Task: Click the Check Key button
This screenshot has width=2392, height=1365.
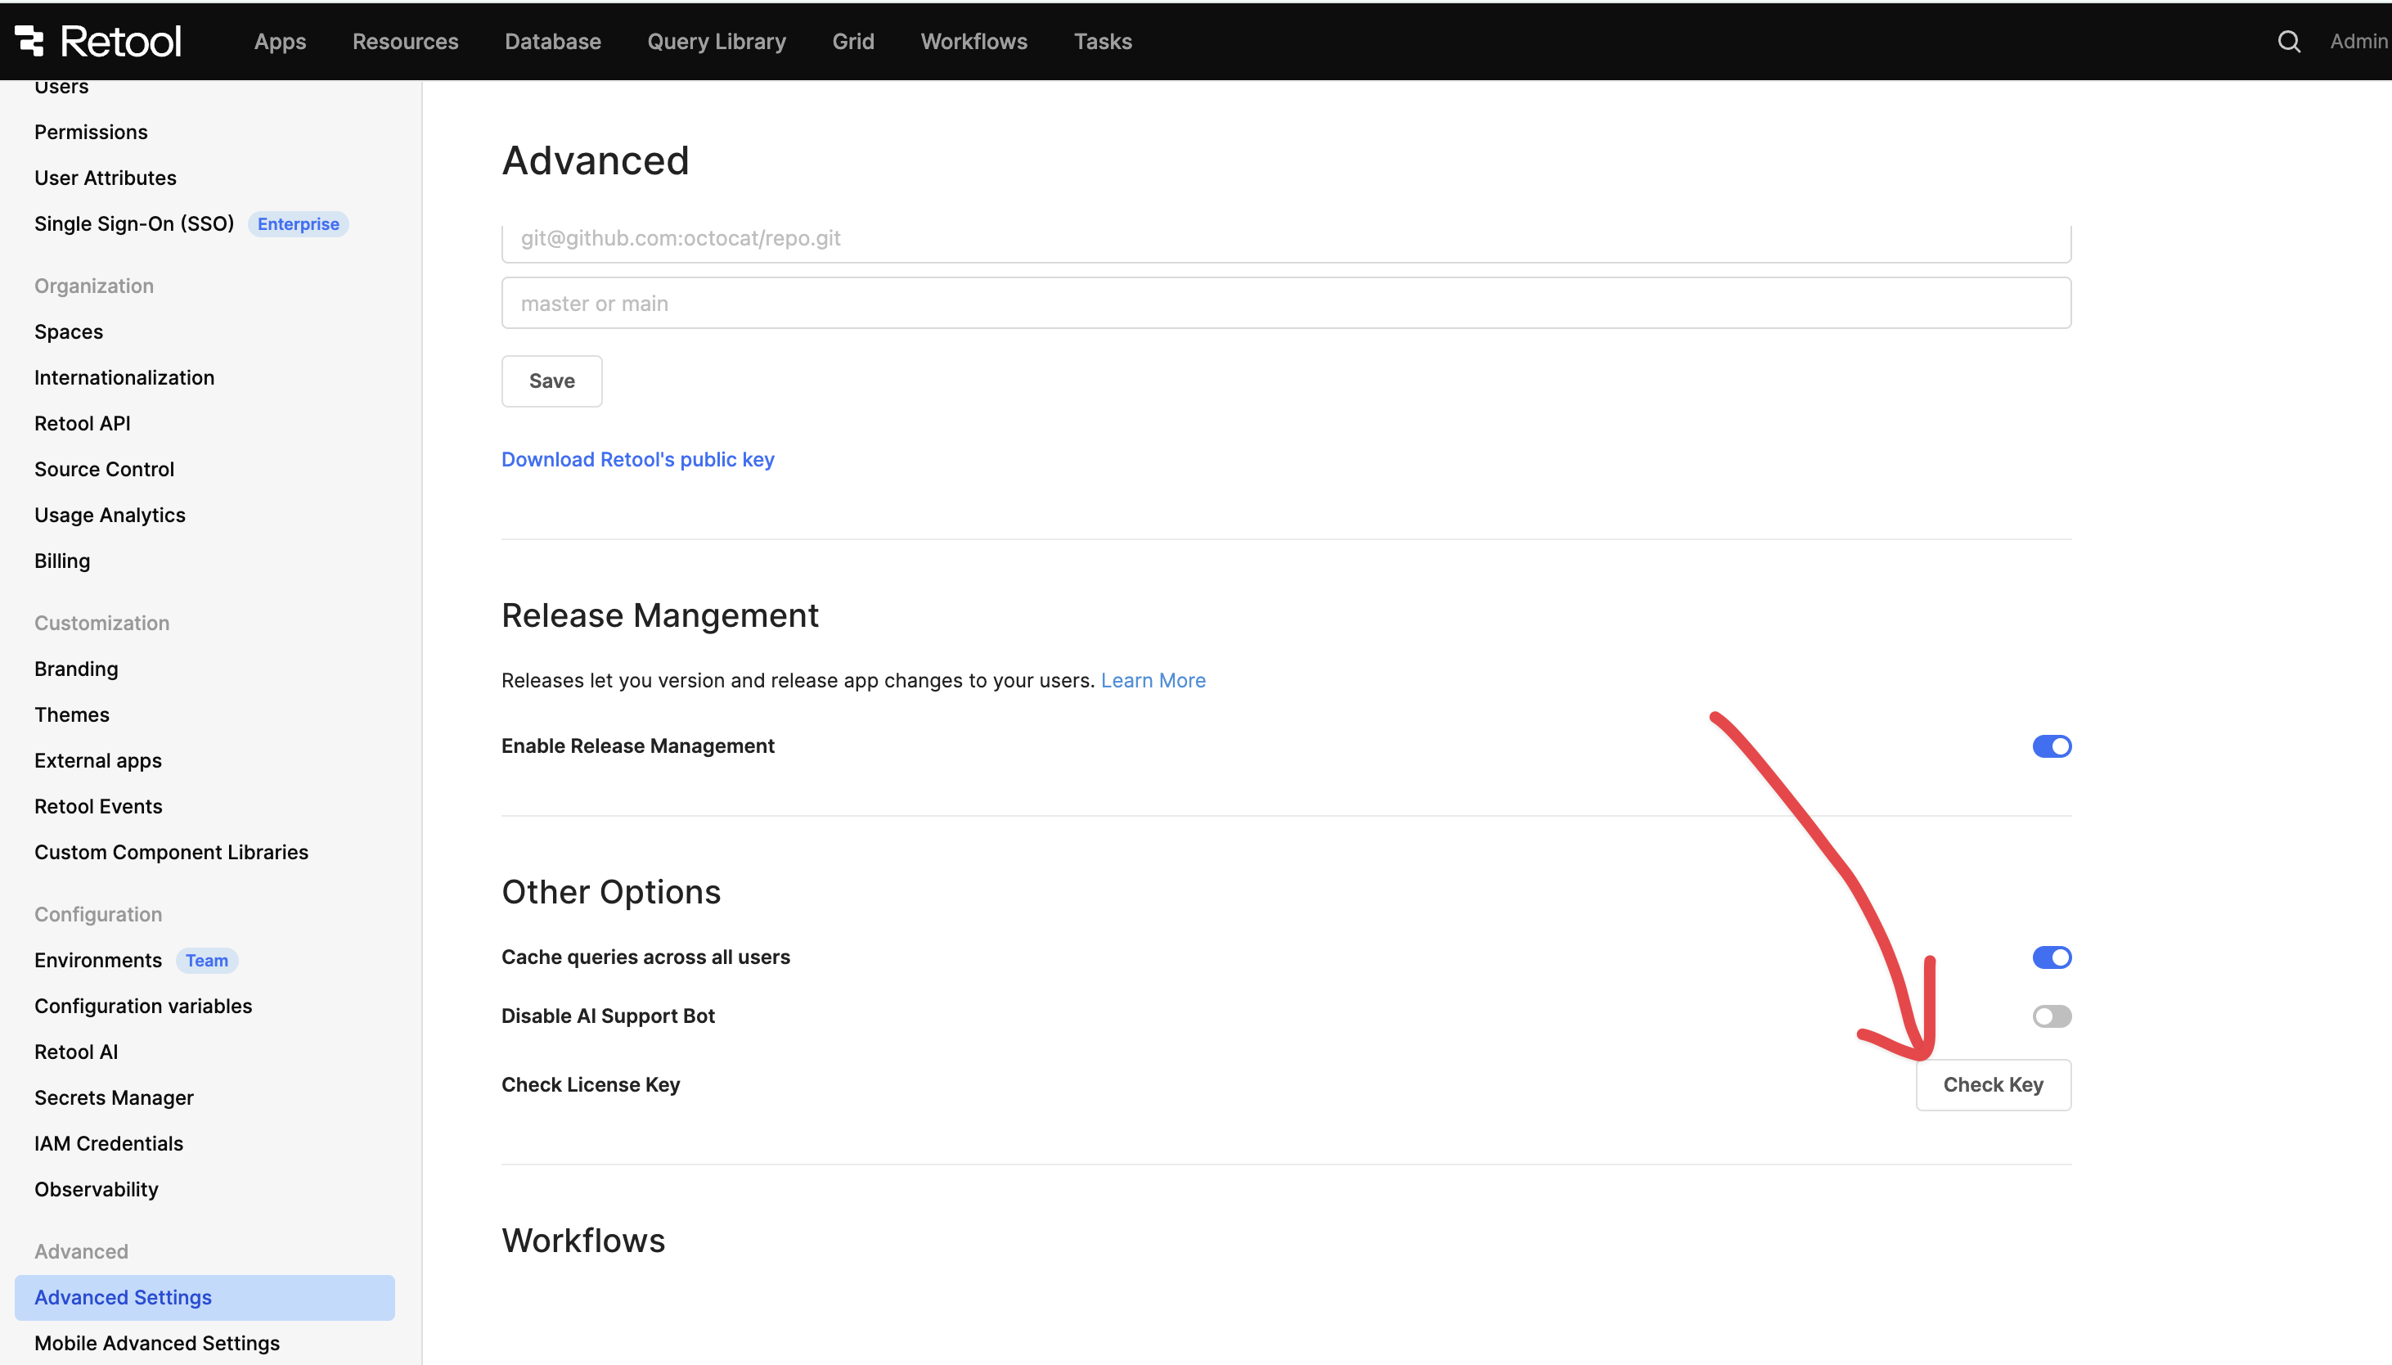Action: 1993,1084
